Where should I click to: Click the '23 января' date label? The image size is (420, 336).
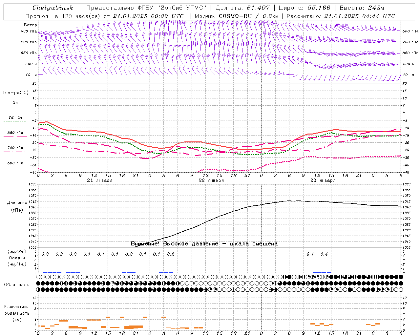(323, 180)
